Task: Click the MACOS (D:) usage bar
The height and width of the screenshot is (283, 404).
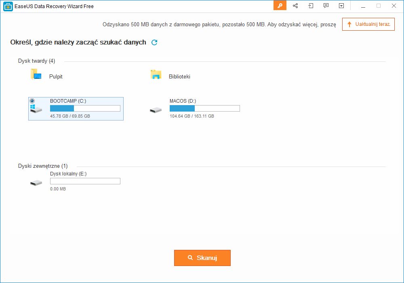Action: (x=204, y=108)
